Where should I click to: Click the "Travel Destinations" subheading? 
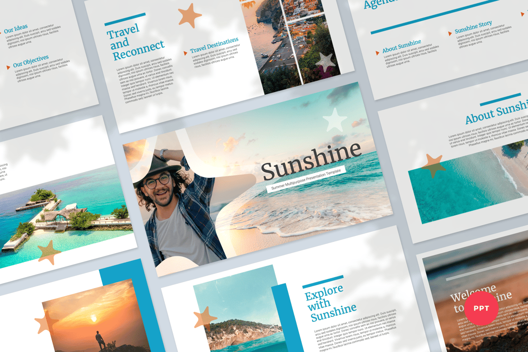214,45
